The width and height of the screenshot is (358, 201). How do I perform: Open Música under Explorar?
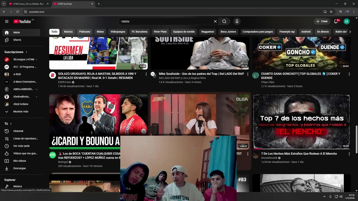point(21,186)
